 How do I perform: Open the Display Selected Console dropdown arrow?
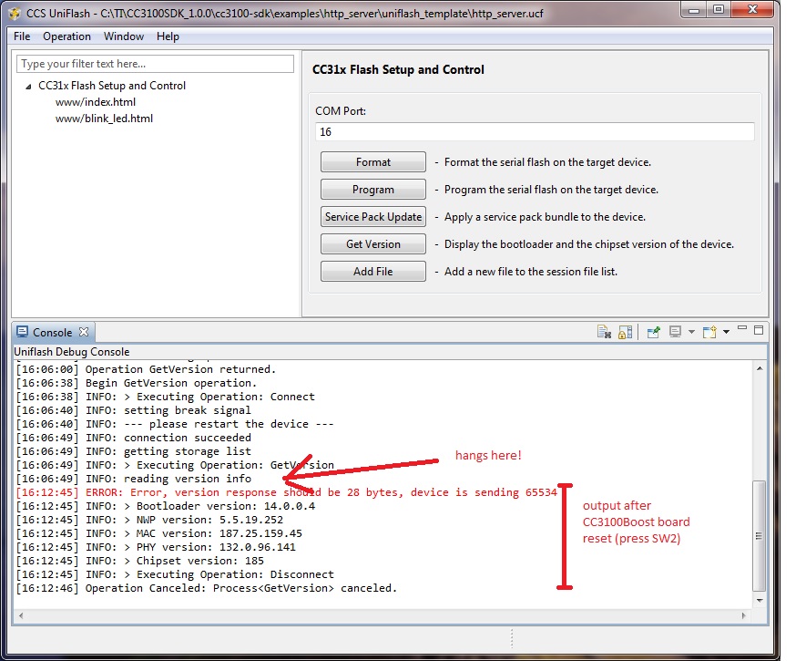tap(691, 332)
